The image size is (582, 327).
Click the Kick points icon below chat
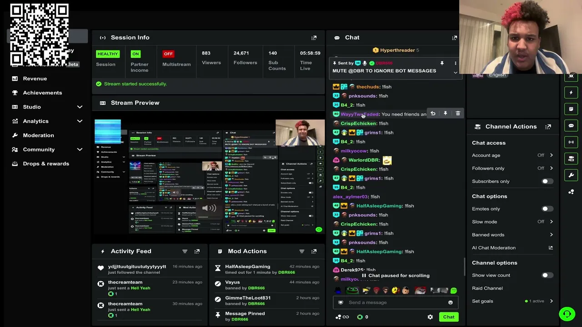[x=360, y=317]
